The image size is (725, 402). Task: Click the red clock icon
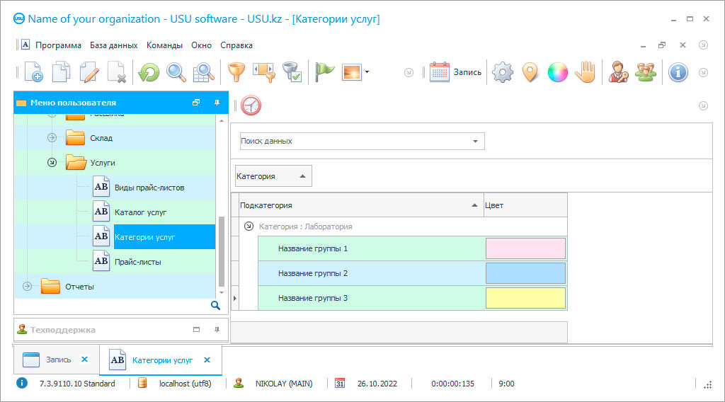(x=251, y=105)
